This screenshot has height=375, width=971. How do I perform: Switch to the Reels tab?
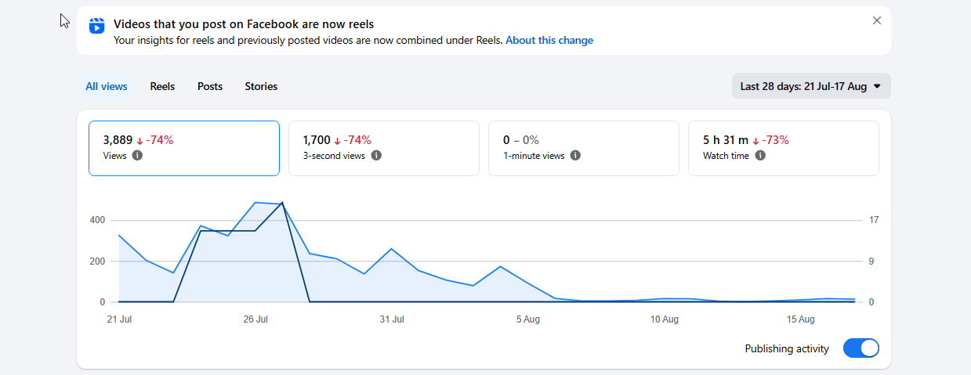(x=162, y=86)
